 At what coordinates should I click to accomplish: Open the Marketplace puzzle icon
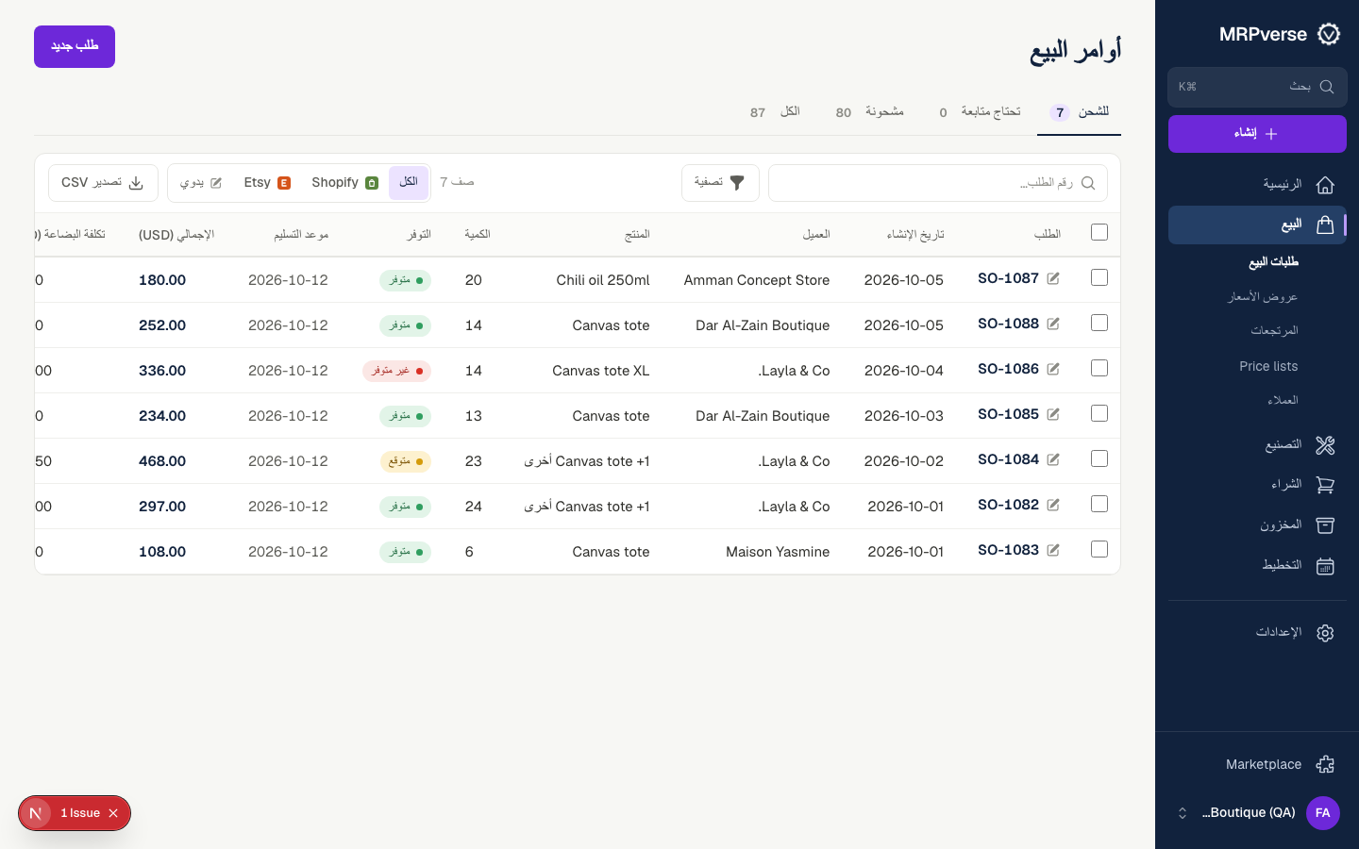click(1325, 764)
